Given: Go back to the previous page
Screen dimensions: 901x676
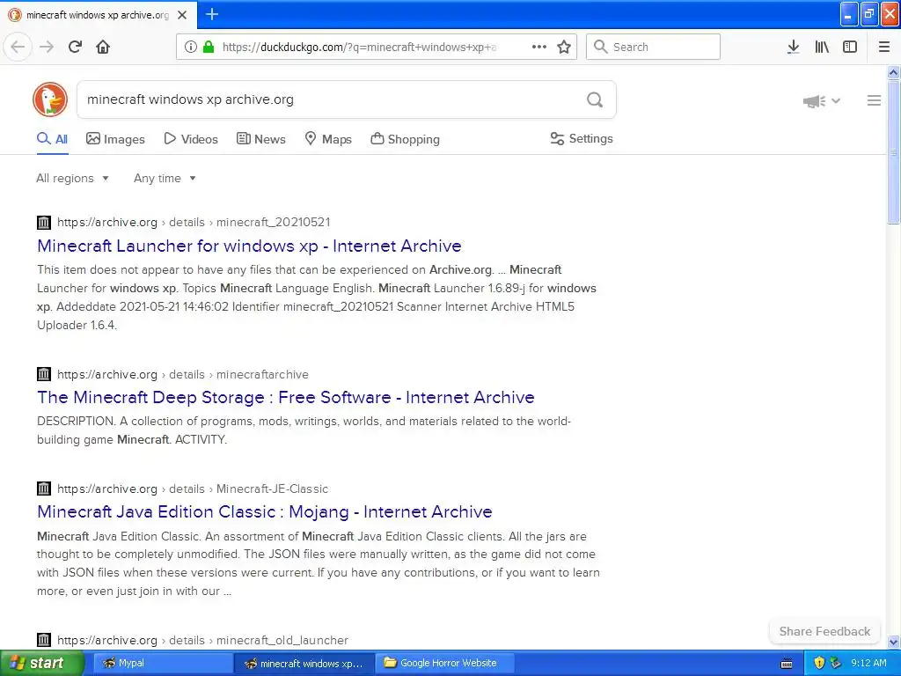Looking at the screenshot, I should click(18, 47).
